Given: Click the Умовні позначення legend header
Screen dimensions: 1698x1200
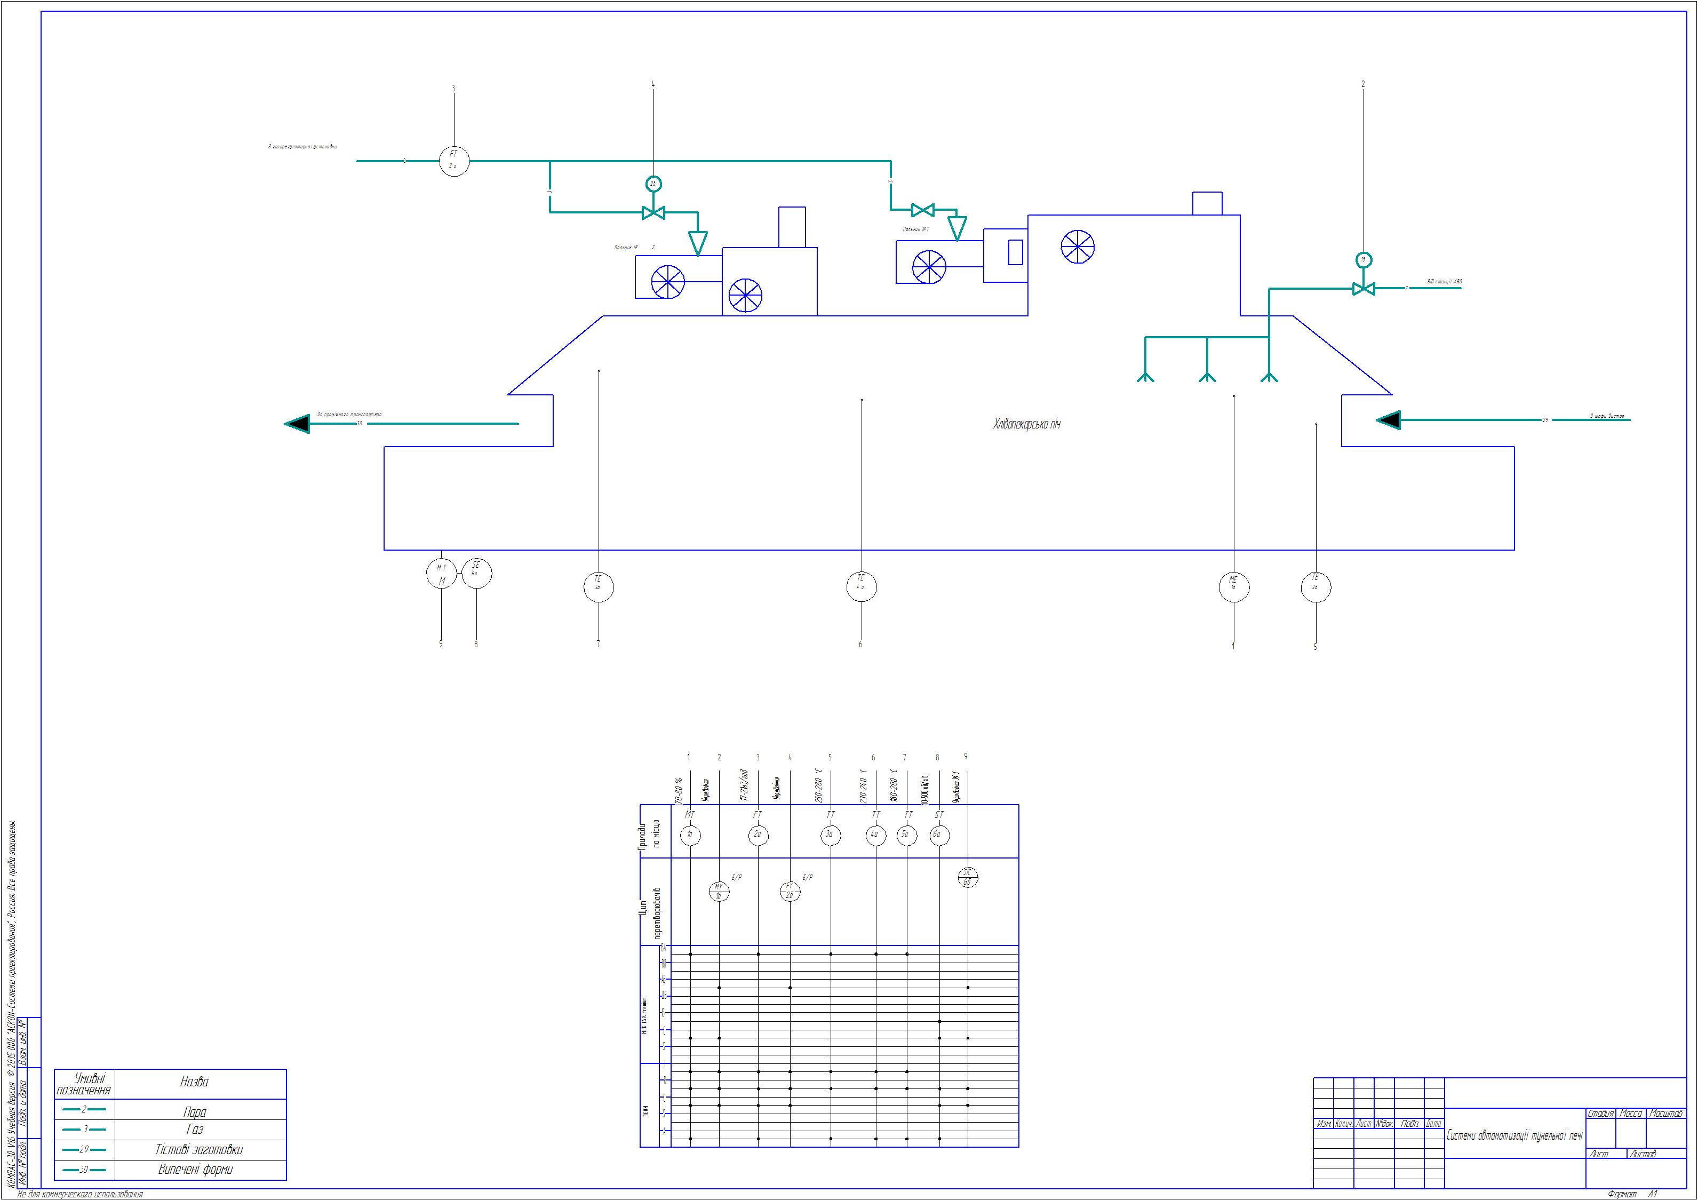Looking at the screenshot, I should [84, 1085].
